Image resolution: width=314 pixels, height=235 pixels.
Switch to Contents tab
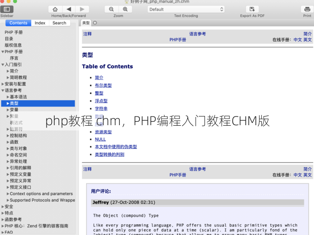pos(18,23)
